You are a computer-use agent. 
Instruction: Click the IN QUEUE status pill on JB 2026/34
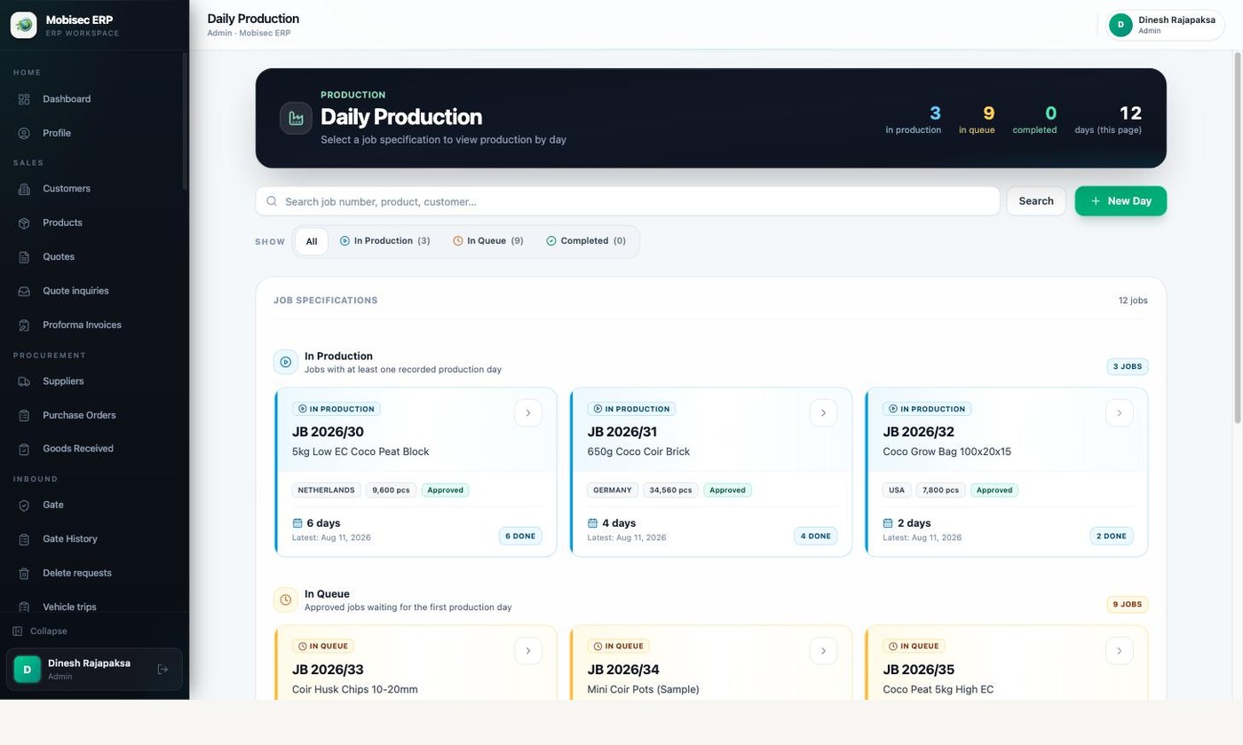pos(619,646)
